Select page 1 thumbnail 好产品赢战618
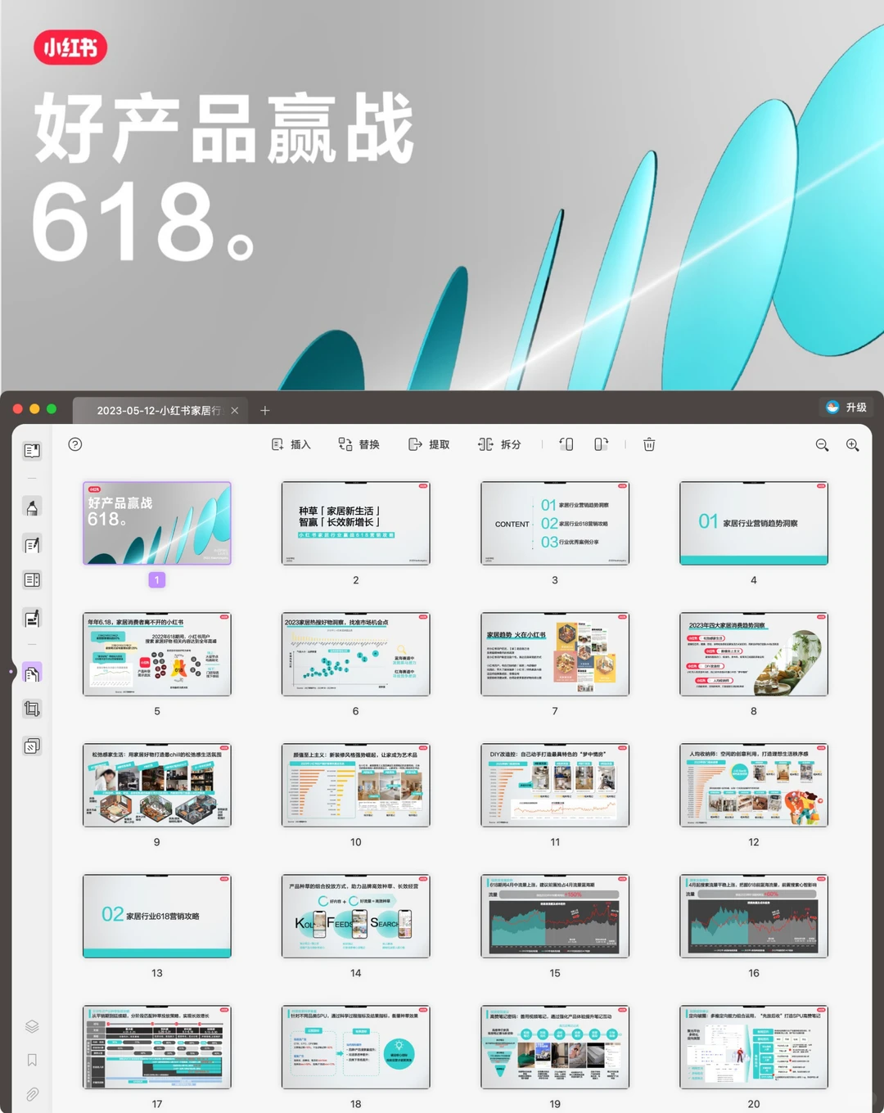Viewport: 884px width, 1113px height. pos(157,523)
